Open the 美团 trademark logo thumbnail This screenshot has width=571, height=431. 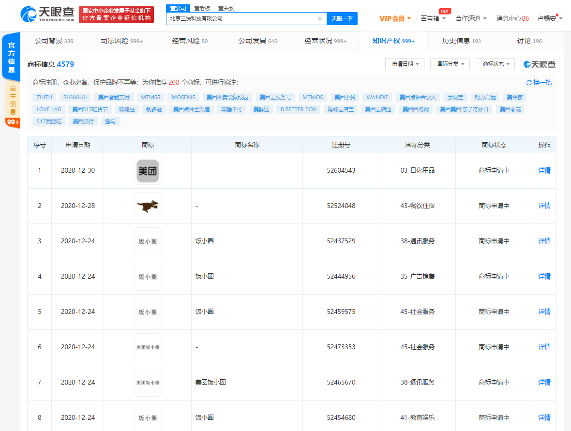point(148,171)
